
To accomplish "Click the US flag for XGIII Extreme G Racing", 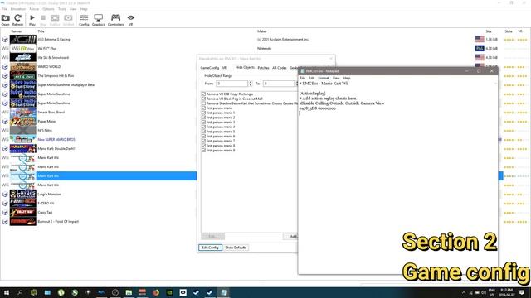I will [x=480, y=39].
